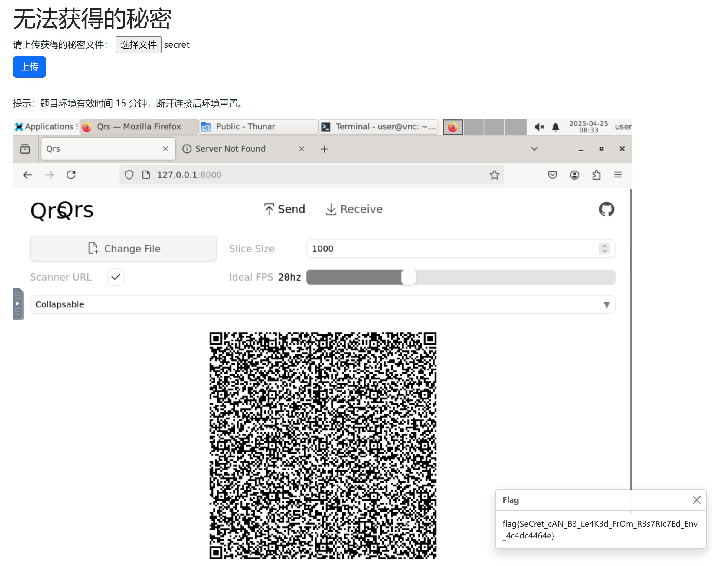Image resolution: width=712 pixels, height=566 pixels.
Task: Click the QrQrs logo
Action: (62, 210)
